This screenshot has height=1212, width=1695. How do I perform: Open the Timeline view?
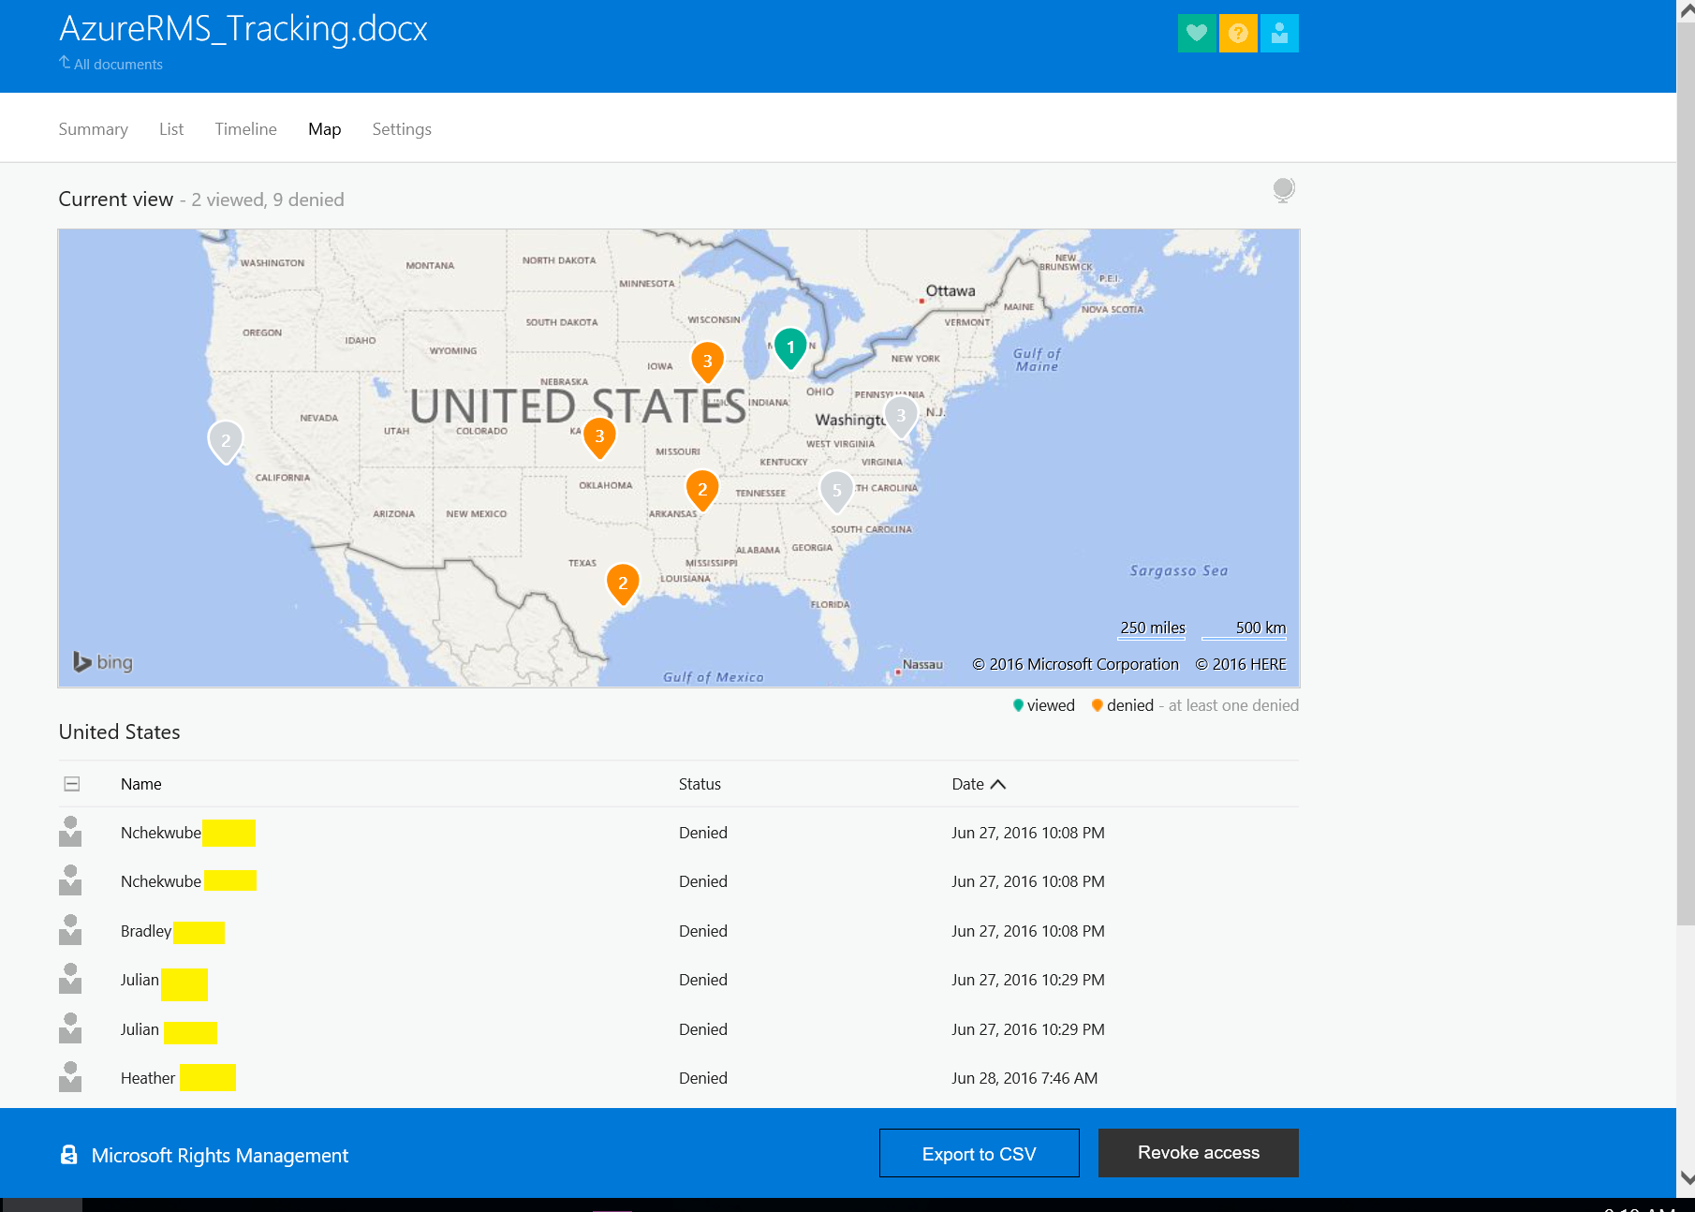[245, 128]
